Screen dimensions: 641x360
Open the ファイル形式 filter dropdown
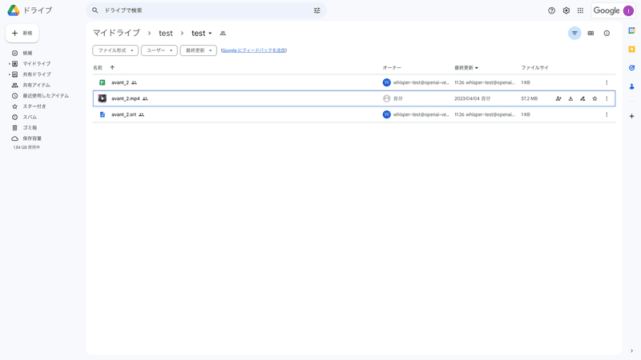[115, 50]
